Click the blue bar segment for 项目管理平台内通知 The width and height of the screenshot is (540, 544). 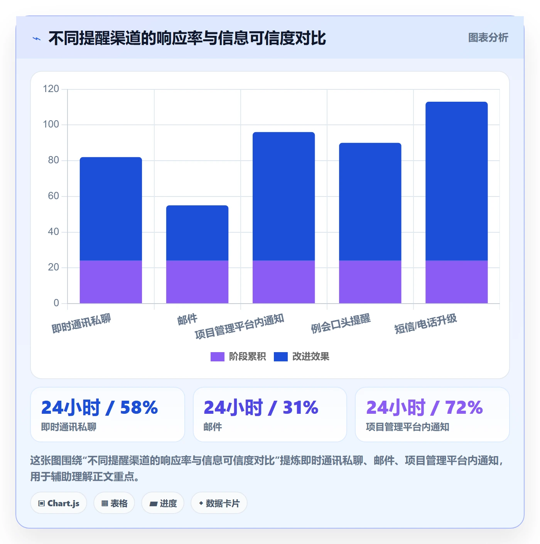click(283, 196)
